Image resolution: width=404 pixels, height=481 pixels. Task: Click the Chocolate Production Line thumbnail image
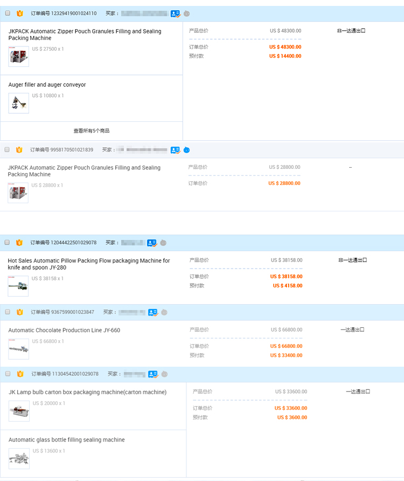tap(19, 349)
